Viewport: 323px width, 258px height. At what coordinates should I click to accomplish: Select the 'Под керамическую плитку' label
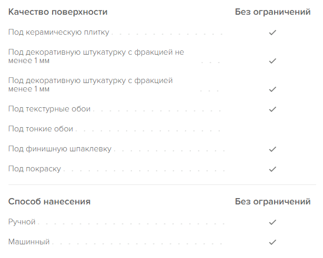tap(59, 33)
